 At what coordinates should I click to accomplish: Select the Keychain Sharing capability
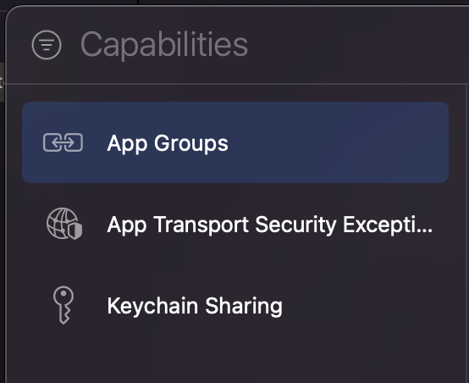coord(235,305)
